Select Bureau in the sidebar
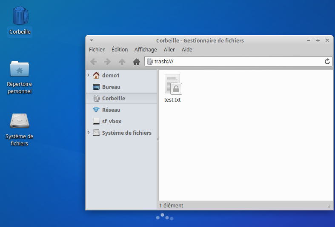335x227 pixels. (x=111, y=87)
